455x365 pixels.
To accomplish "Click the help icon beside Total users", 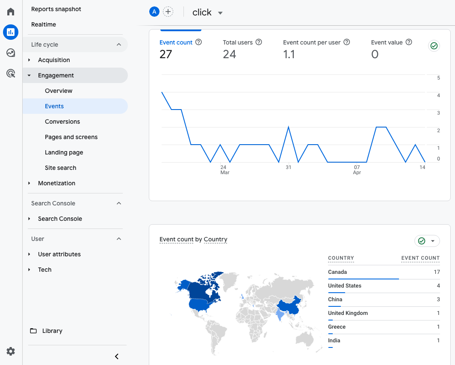I will [258, 42].
